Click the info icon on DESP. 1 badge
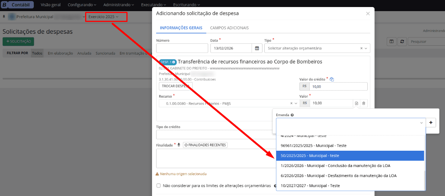445x196 pixels. [174, 62]
